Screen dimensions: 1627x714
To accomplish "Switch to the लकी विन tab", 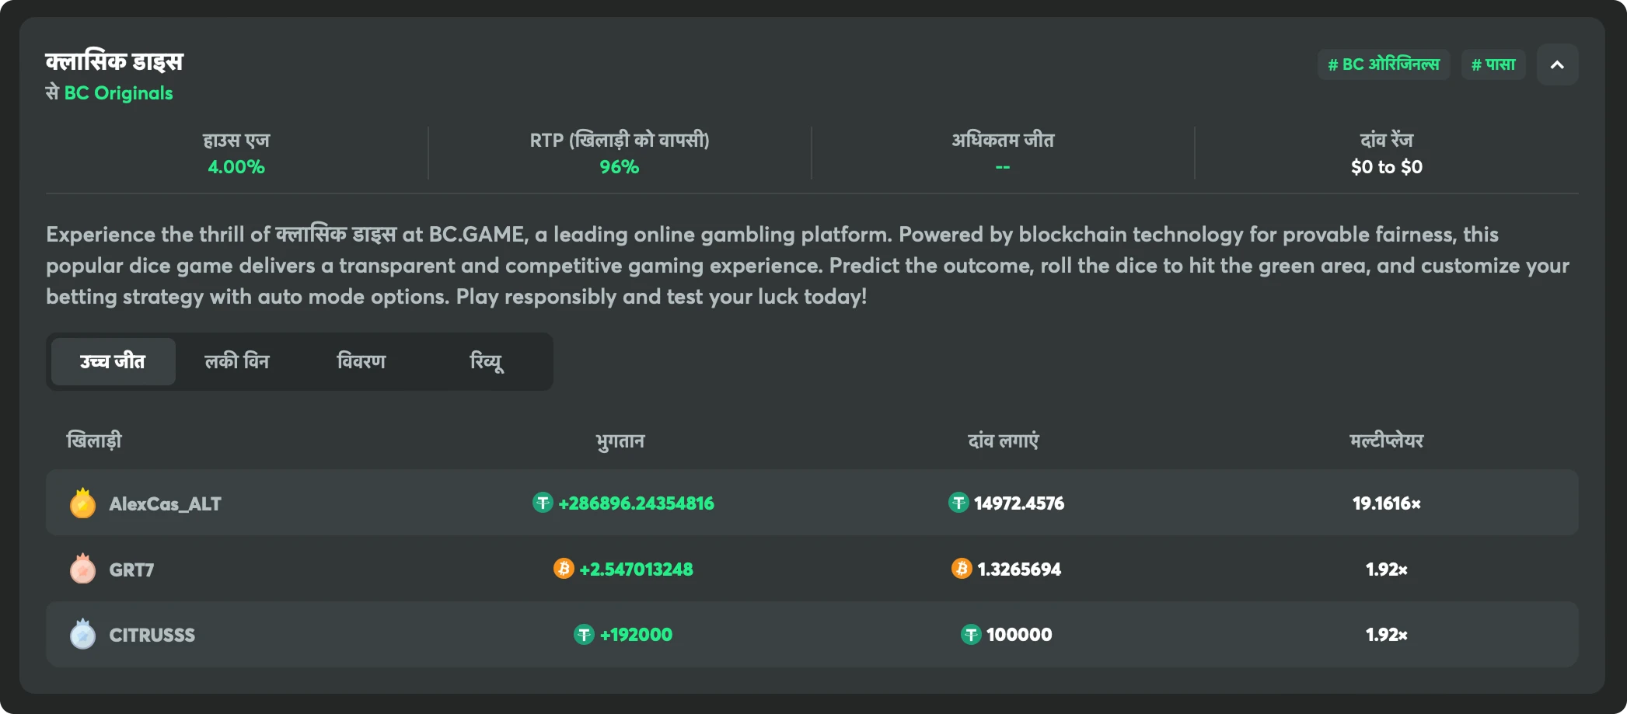I will coord(237,361).
